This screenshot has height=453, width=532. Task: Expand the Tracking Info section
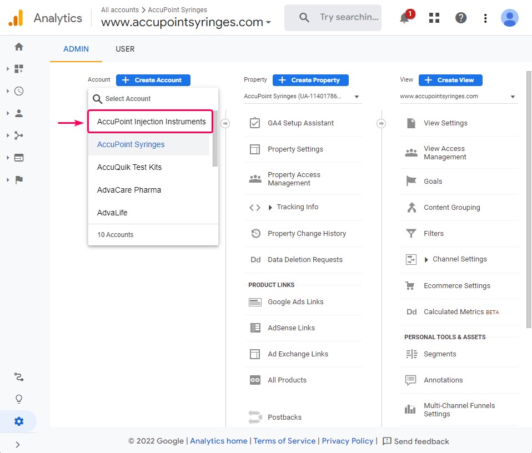point(270,208)
